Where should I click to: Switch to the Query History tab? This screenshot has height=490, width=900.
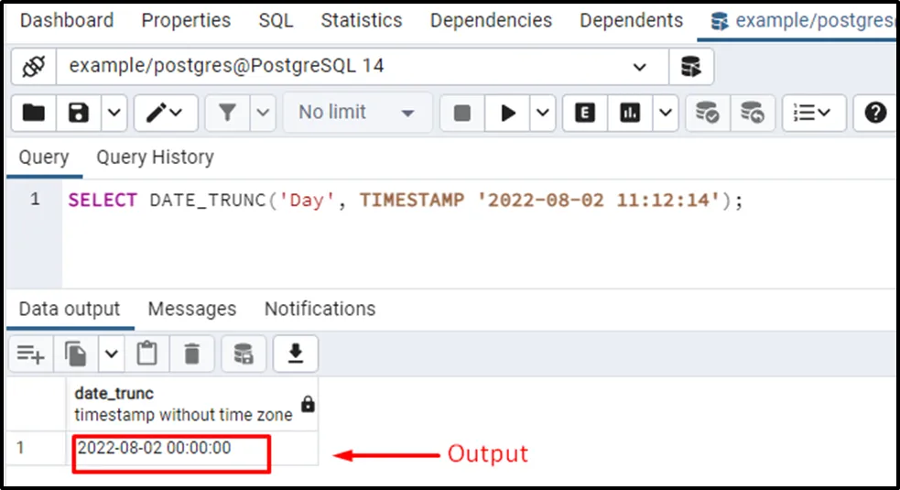[155, 158]
